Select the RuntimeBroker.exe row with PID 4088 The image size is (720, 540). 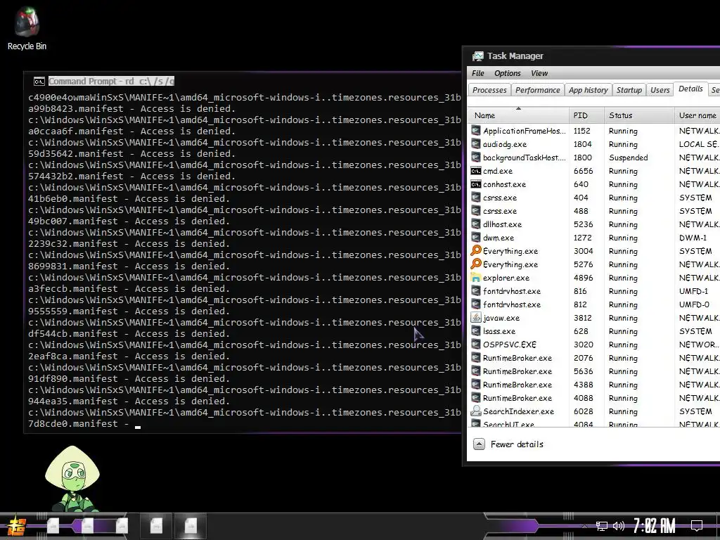pyautogui.click(x=593, y=398)
